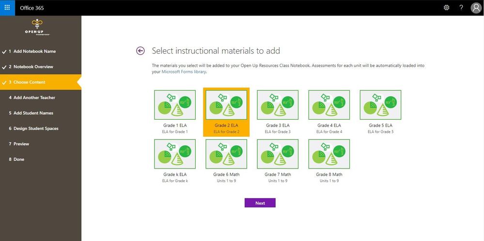Select Grade 5 ELA materials
The image size is (484, 241).
380,105
